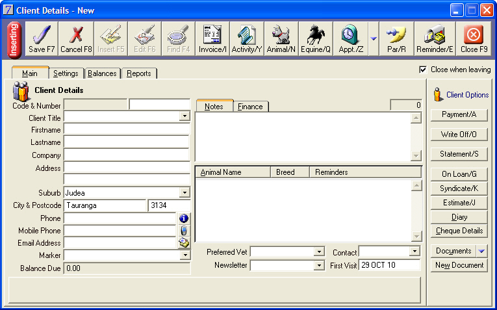Close the form with Close F9
The image size is (497, 310).
pos(474,39)
